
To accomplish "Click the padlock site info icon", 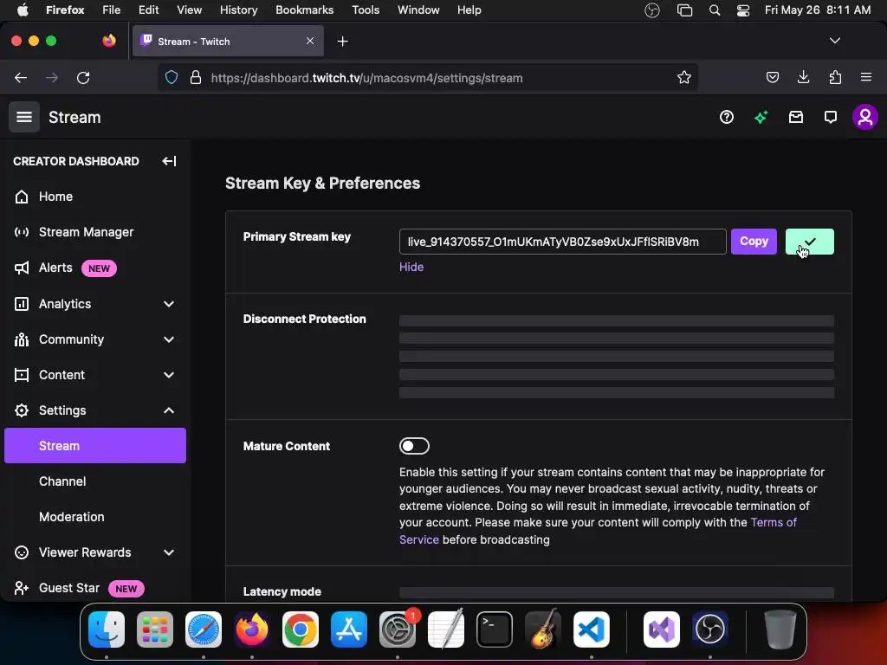I will pos(196,77).
